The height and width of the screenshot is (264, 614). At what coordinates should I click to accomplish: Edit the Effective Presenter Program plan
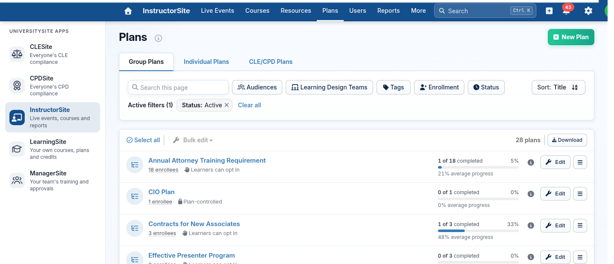[555, 257]
